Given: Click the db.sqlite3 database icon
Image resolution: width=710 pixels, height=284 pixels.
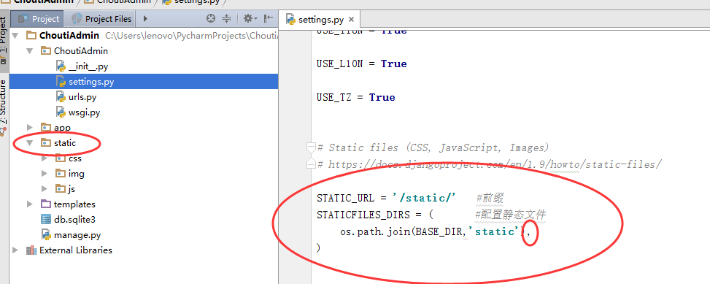Looking at the screenshot, I should coord(46,220).
